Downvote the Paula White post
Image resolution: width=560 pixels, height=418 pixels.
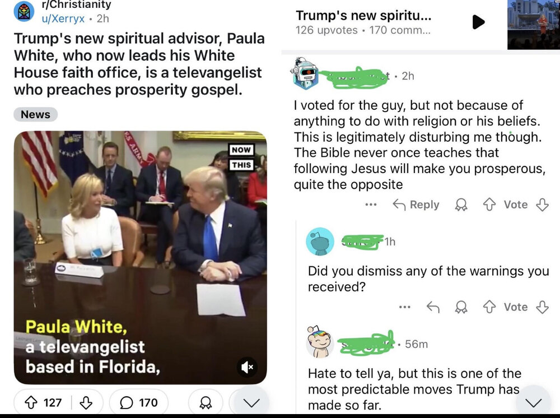tap(86, 403)
